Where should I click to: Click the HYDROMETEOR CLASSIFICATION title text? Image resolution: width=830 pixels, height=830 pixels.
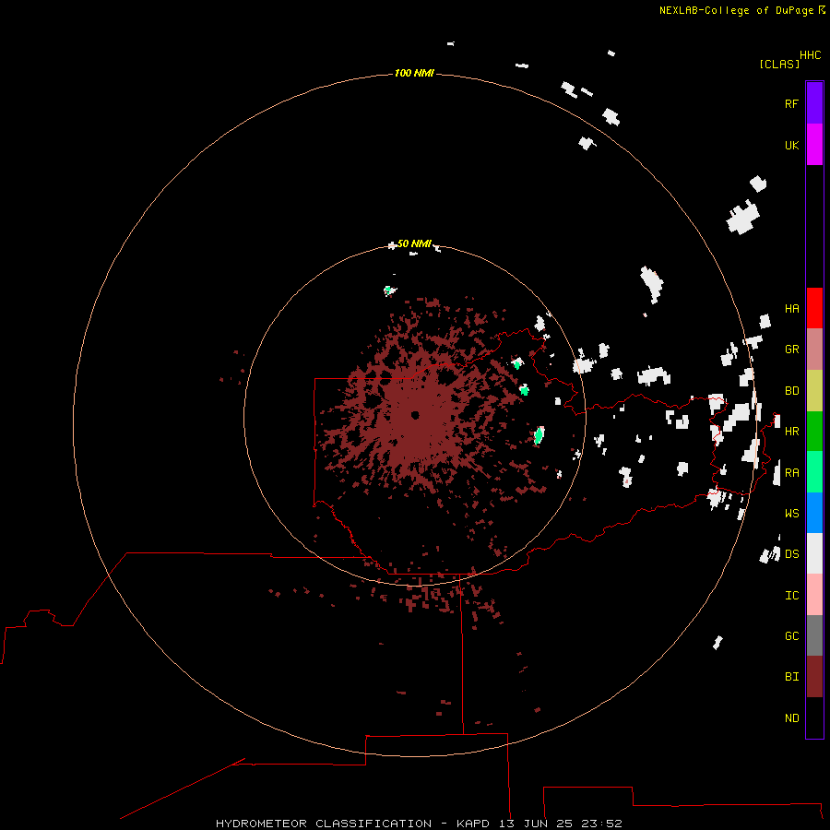[324, 824]
